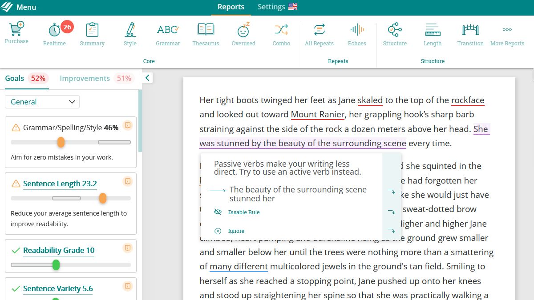
Task: Switch to the Improvements tab
Action: pyautogui.click(x=85, y=78)
